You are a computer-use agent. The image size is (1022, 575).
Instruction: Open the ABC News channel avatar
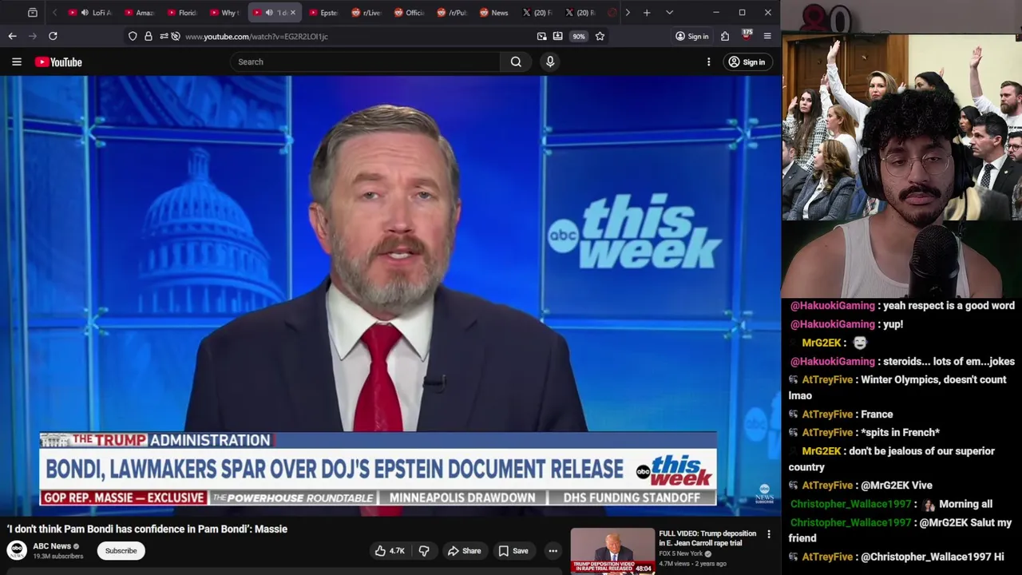point(17,550)
